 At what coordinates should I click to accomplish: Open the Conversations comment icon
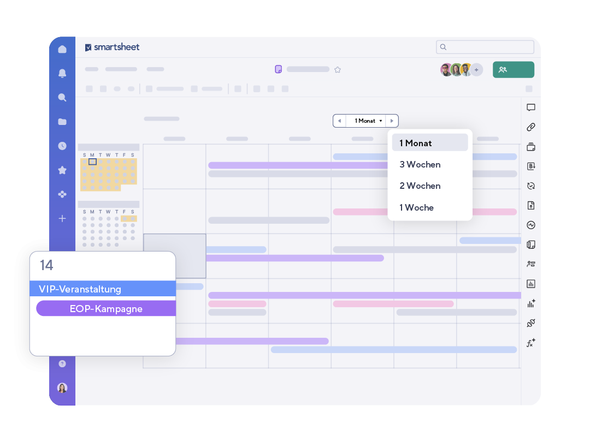tap(531, 107)
